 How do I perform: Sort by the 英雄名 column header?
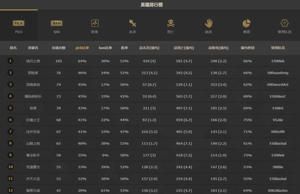(33, 48)
